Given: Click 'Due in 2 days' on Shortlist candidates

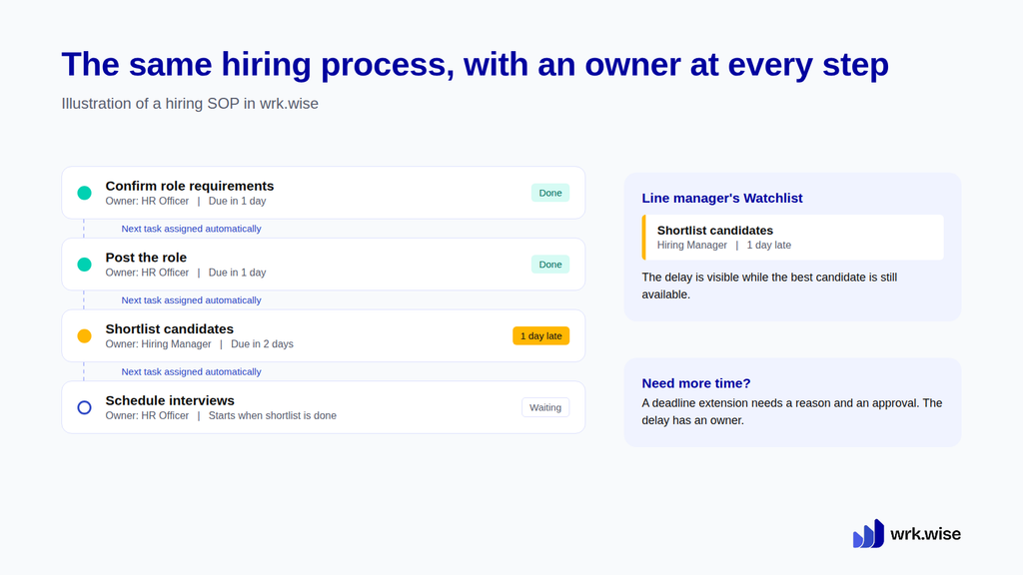Looking at the screenshot, I should click(263, 344).
